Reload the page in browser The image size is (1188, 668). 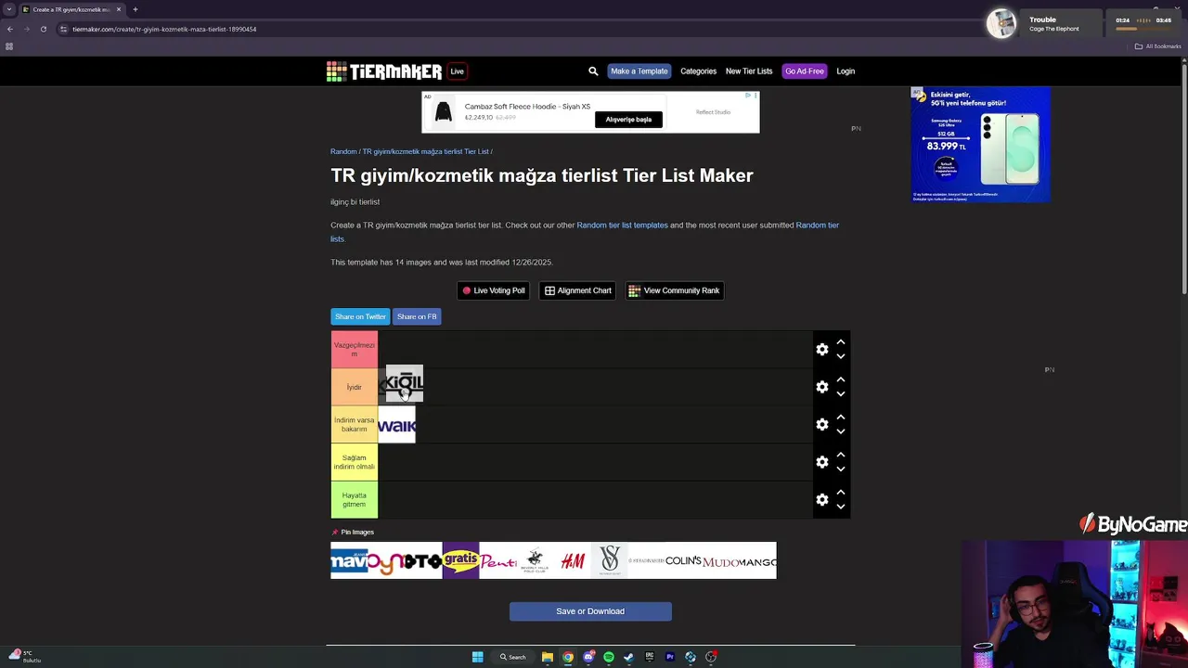[x=43, y=29]
